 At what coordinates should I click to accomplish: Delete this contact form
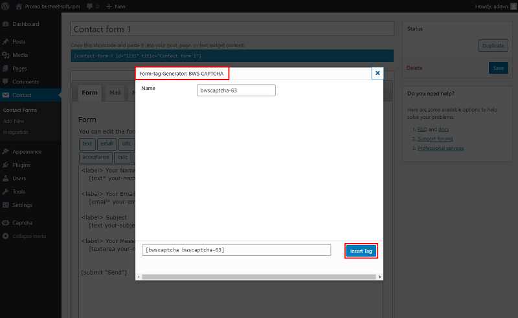click(x=414, y=68)
